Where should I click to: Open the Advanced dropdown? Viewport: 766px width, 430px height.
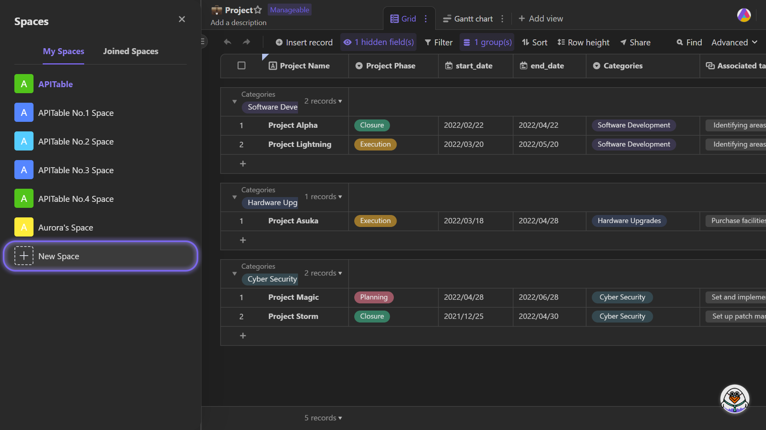[x=734, y=42]
